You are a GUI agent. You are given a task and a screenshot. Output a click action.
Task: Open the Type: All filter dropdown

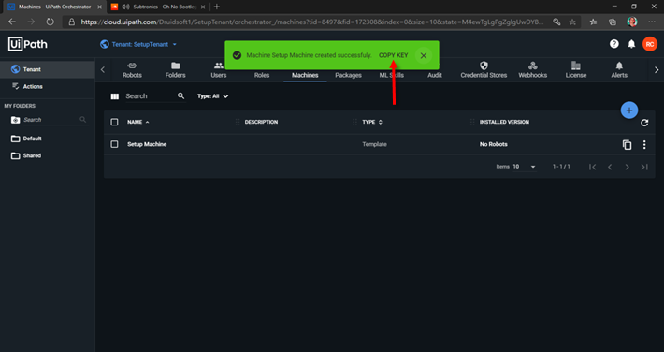212,96
